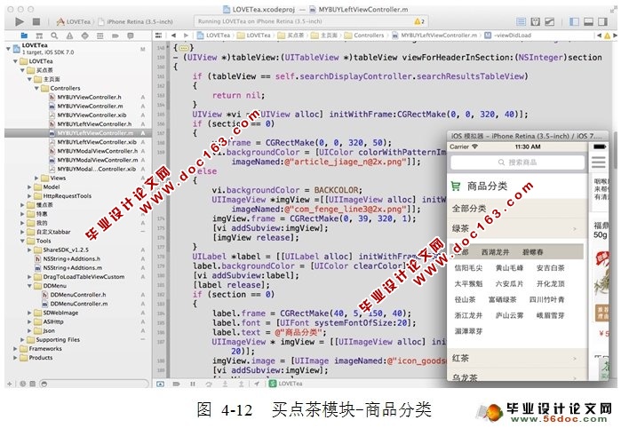This screenshot has height=428, width=621.
Task: Click the Step over debug icon
Action: (209, 384)
